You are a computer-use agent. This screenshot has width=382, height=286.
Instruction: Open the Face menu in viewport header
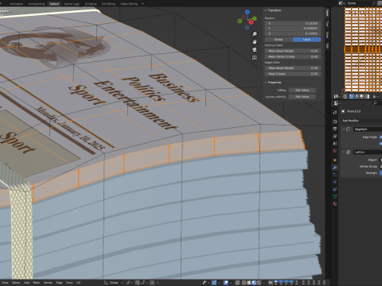pyautogui.click(x=69, y=283)
